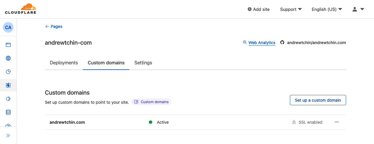Expand sidebar with double chevron icon
Screen dimensions: 374x144
8,135
